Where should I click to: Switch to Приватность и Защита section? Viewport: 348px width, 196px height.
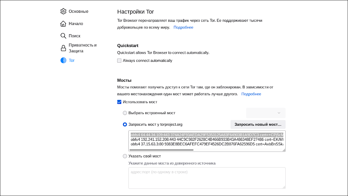(x=83, y=48)
